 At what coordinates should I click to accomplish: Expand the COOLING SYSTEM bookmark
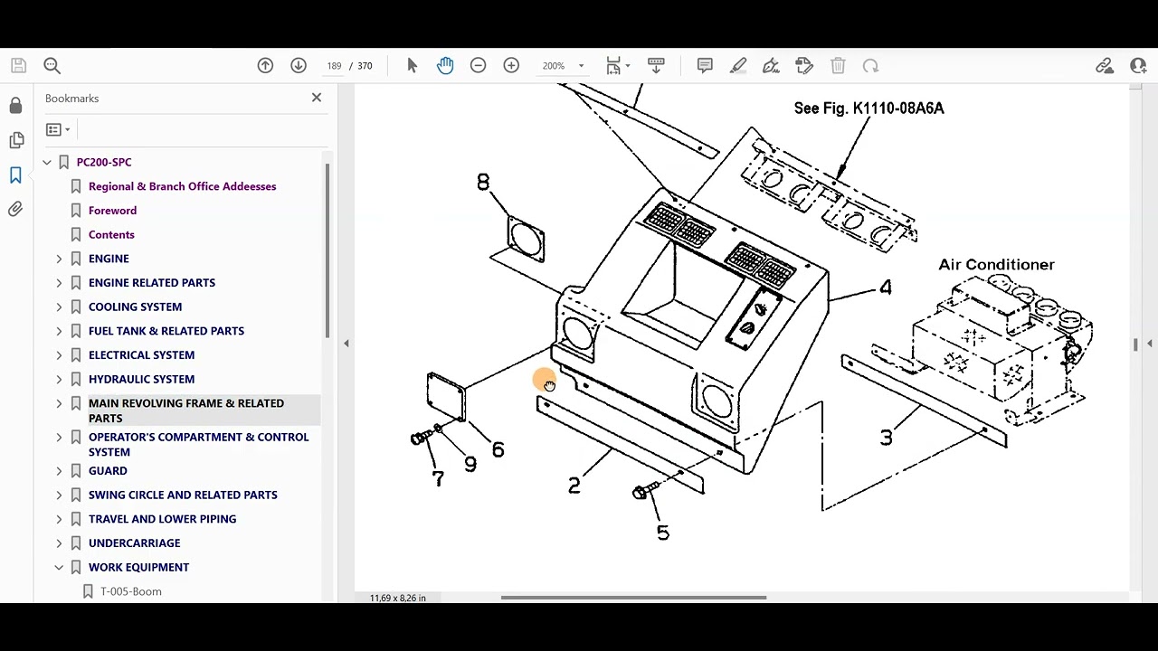59,307
